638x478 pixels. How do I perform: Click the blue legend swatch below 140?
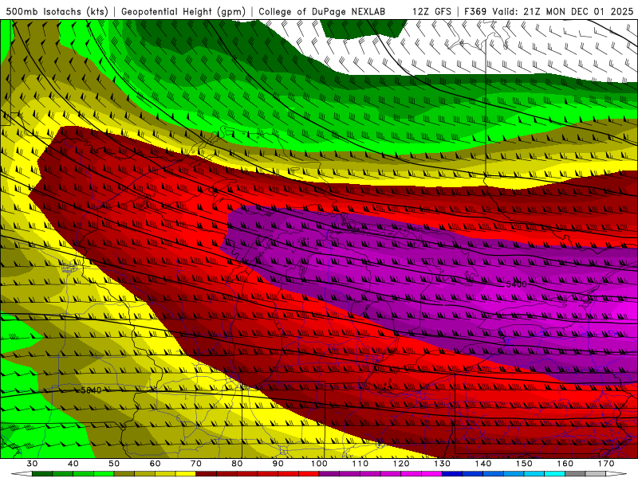tap(493, 474)
